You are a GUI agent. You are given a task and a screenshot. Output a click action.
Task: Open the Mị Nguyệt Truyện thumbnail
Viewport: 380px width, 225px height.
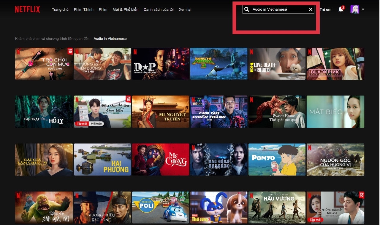pyautogui.click(x=161, y=112)
